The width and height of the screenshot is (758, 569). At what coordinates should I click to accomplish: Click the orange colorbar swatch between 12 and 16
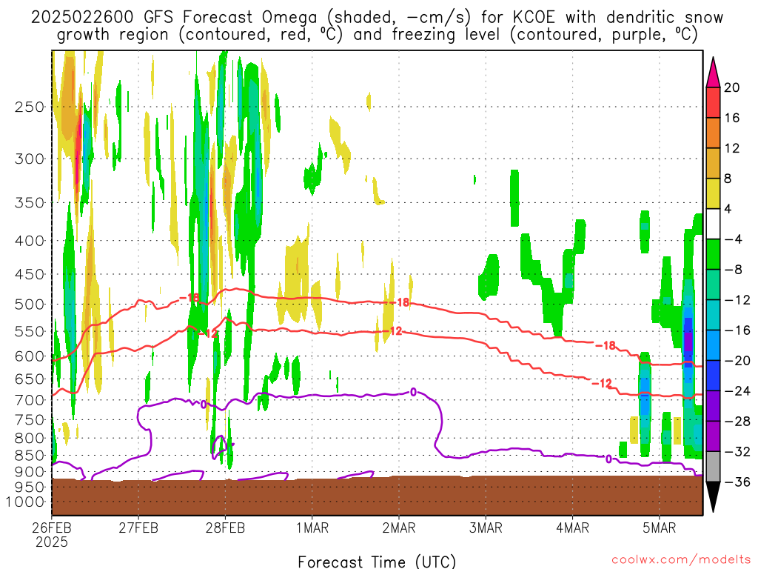(713, 133)
